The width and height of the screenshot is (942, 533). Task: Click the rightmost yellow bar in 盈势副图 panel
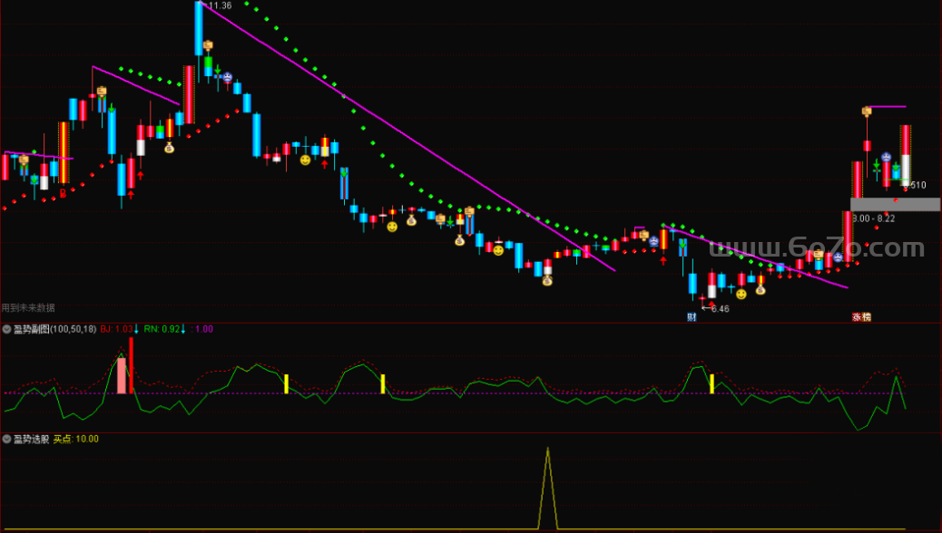pos(711,384)
